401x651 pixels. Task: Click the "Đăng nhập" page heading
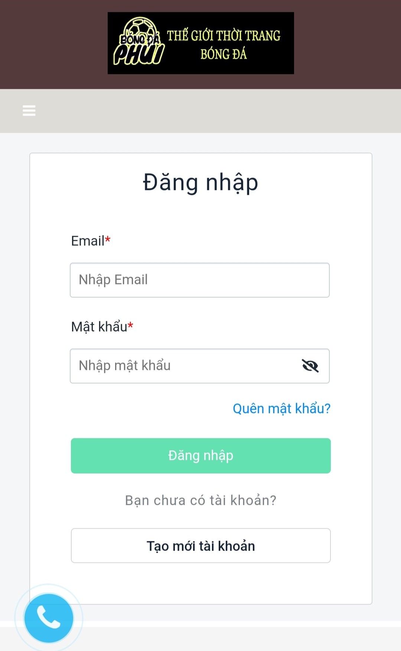pos(200,183)
